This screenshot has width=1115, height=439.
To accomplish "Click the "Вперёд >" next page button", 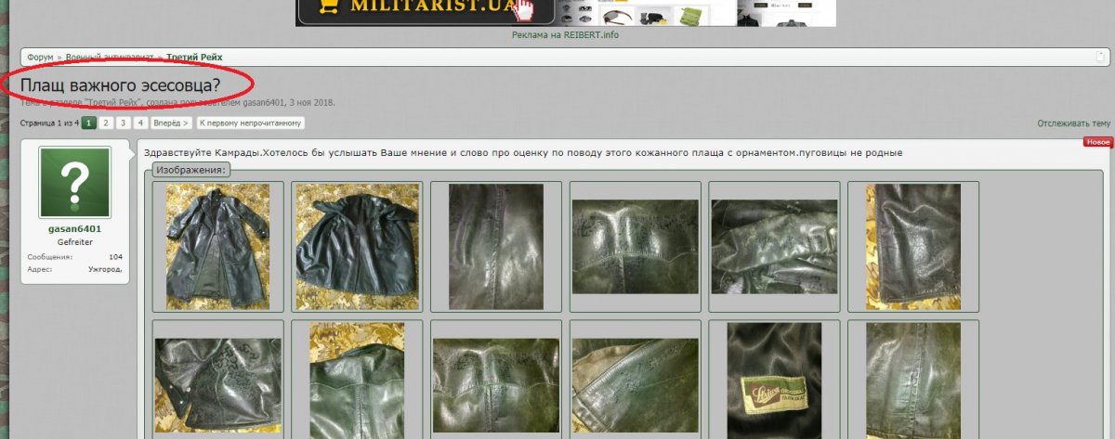I will pyautogui.click(x=171, y=123).
